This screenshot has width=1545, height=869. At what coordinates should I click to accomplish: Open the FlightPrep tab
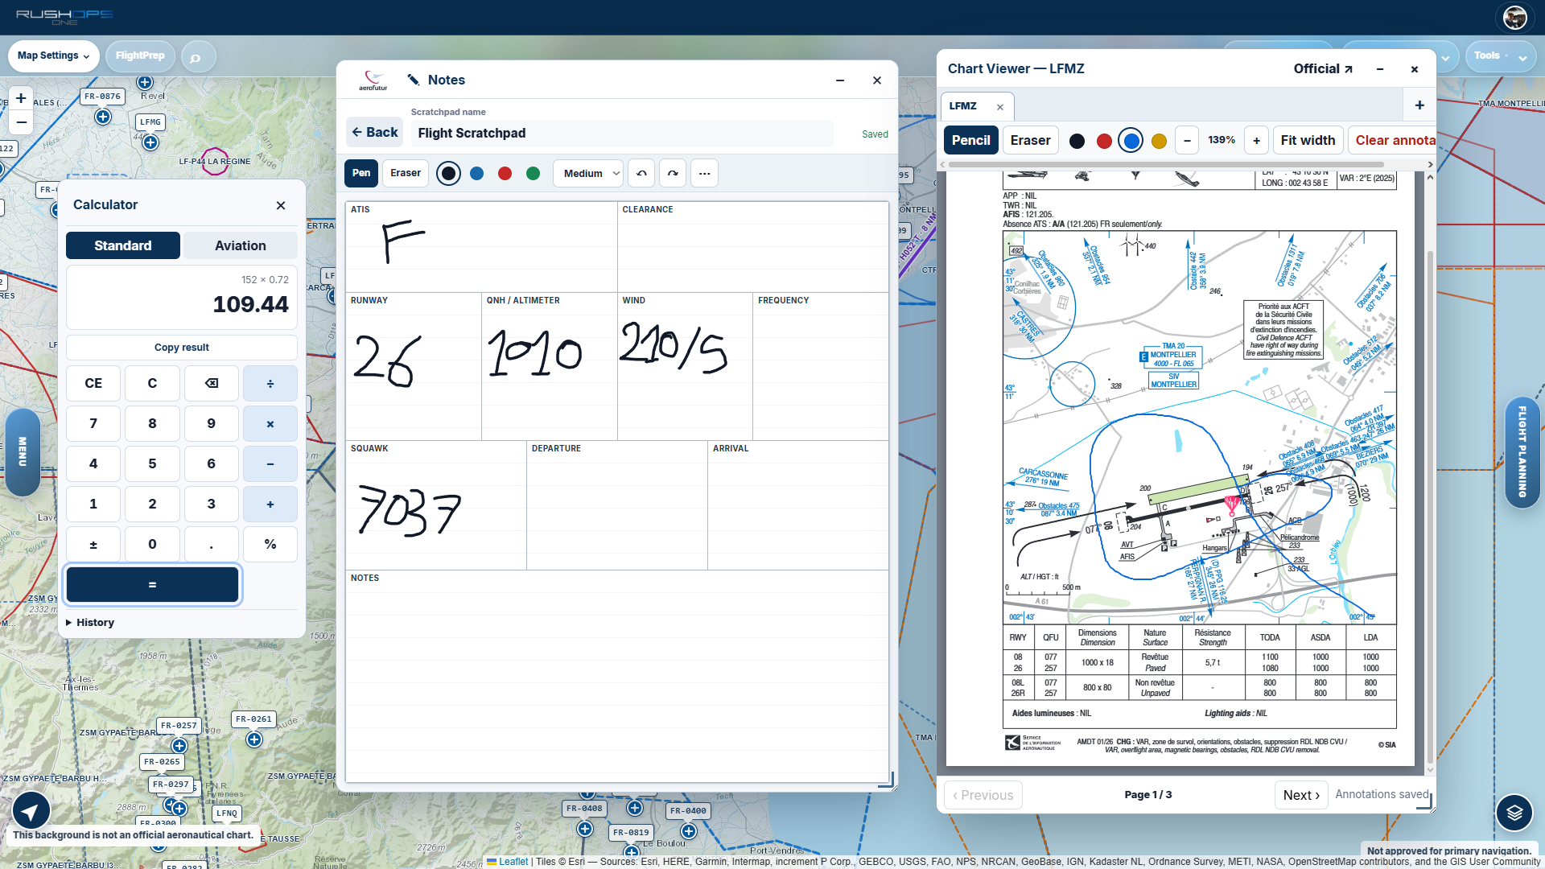click(140, 56)
